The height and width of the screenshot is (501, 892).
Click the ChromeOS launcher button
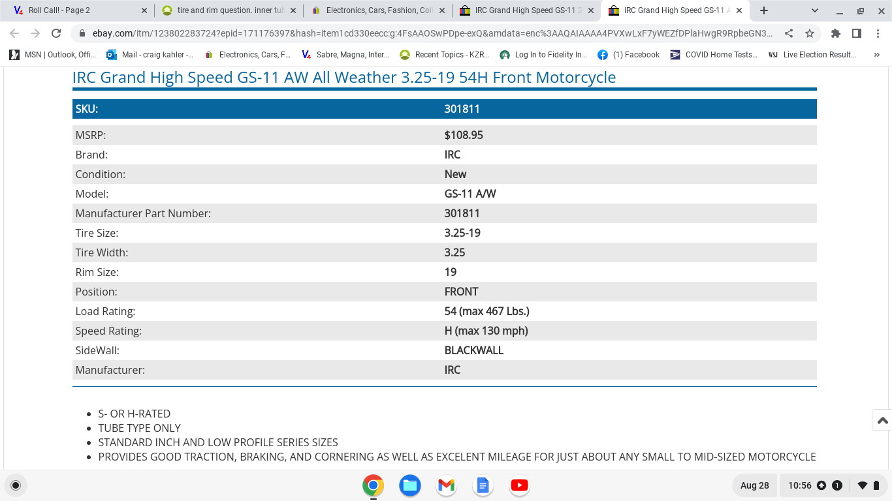pyautogui.click(x=16, y=485)
